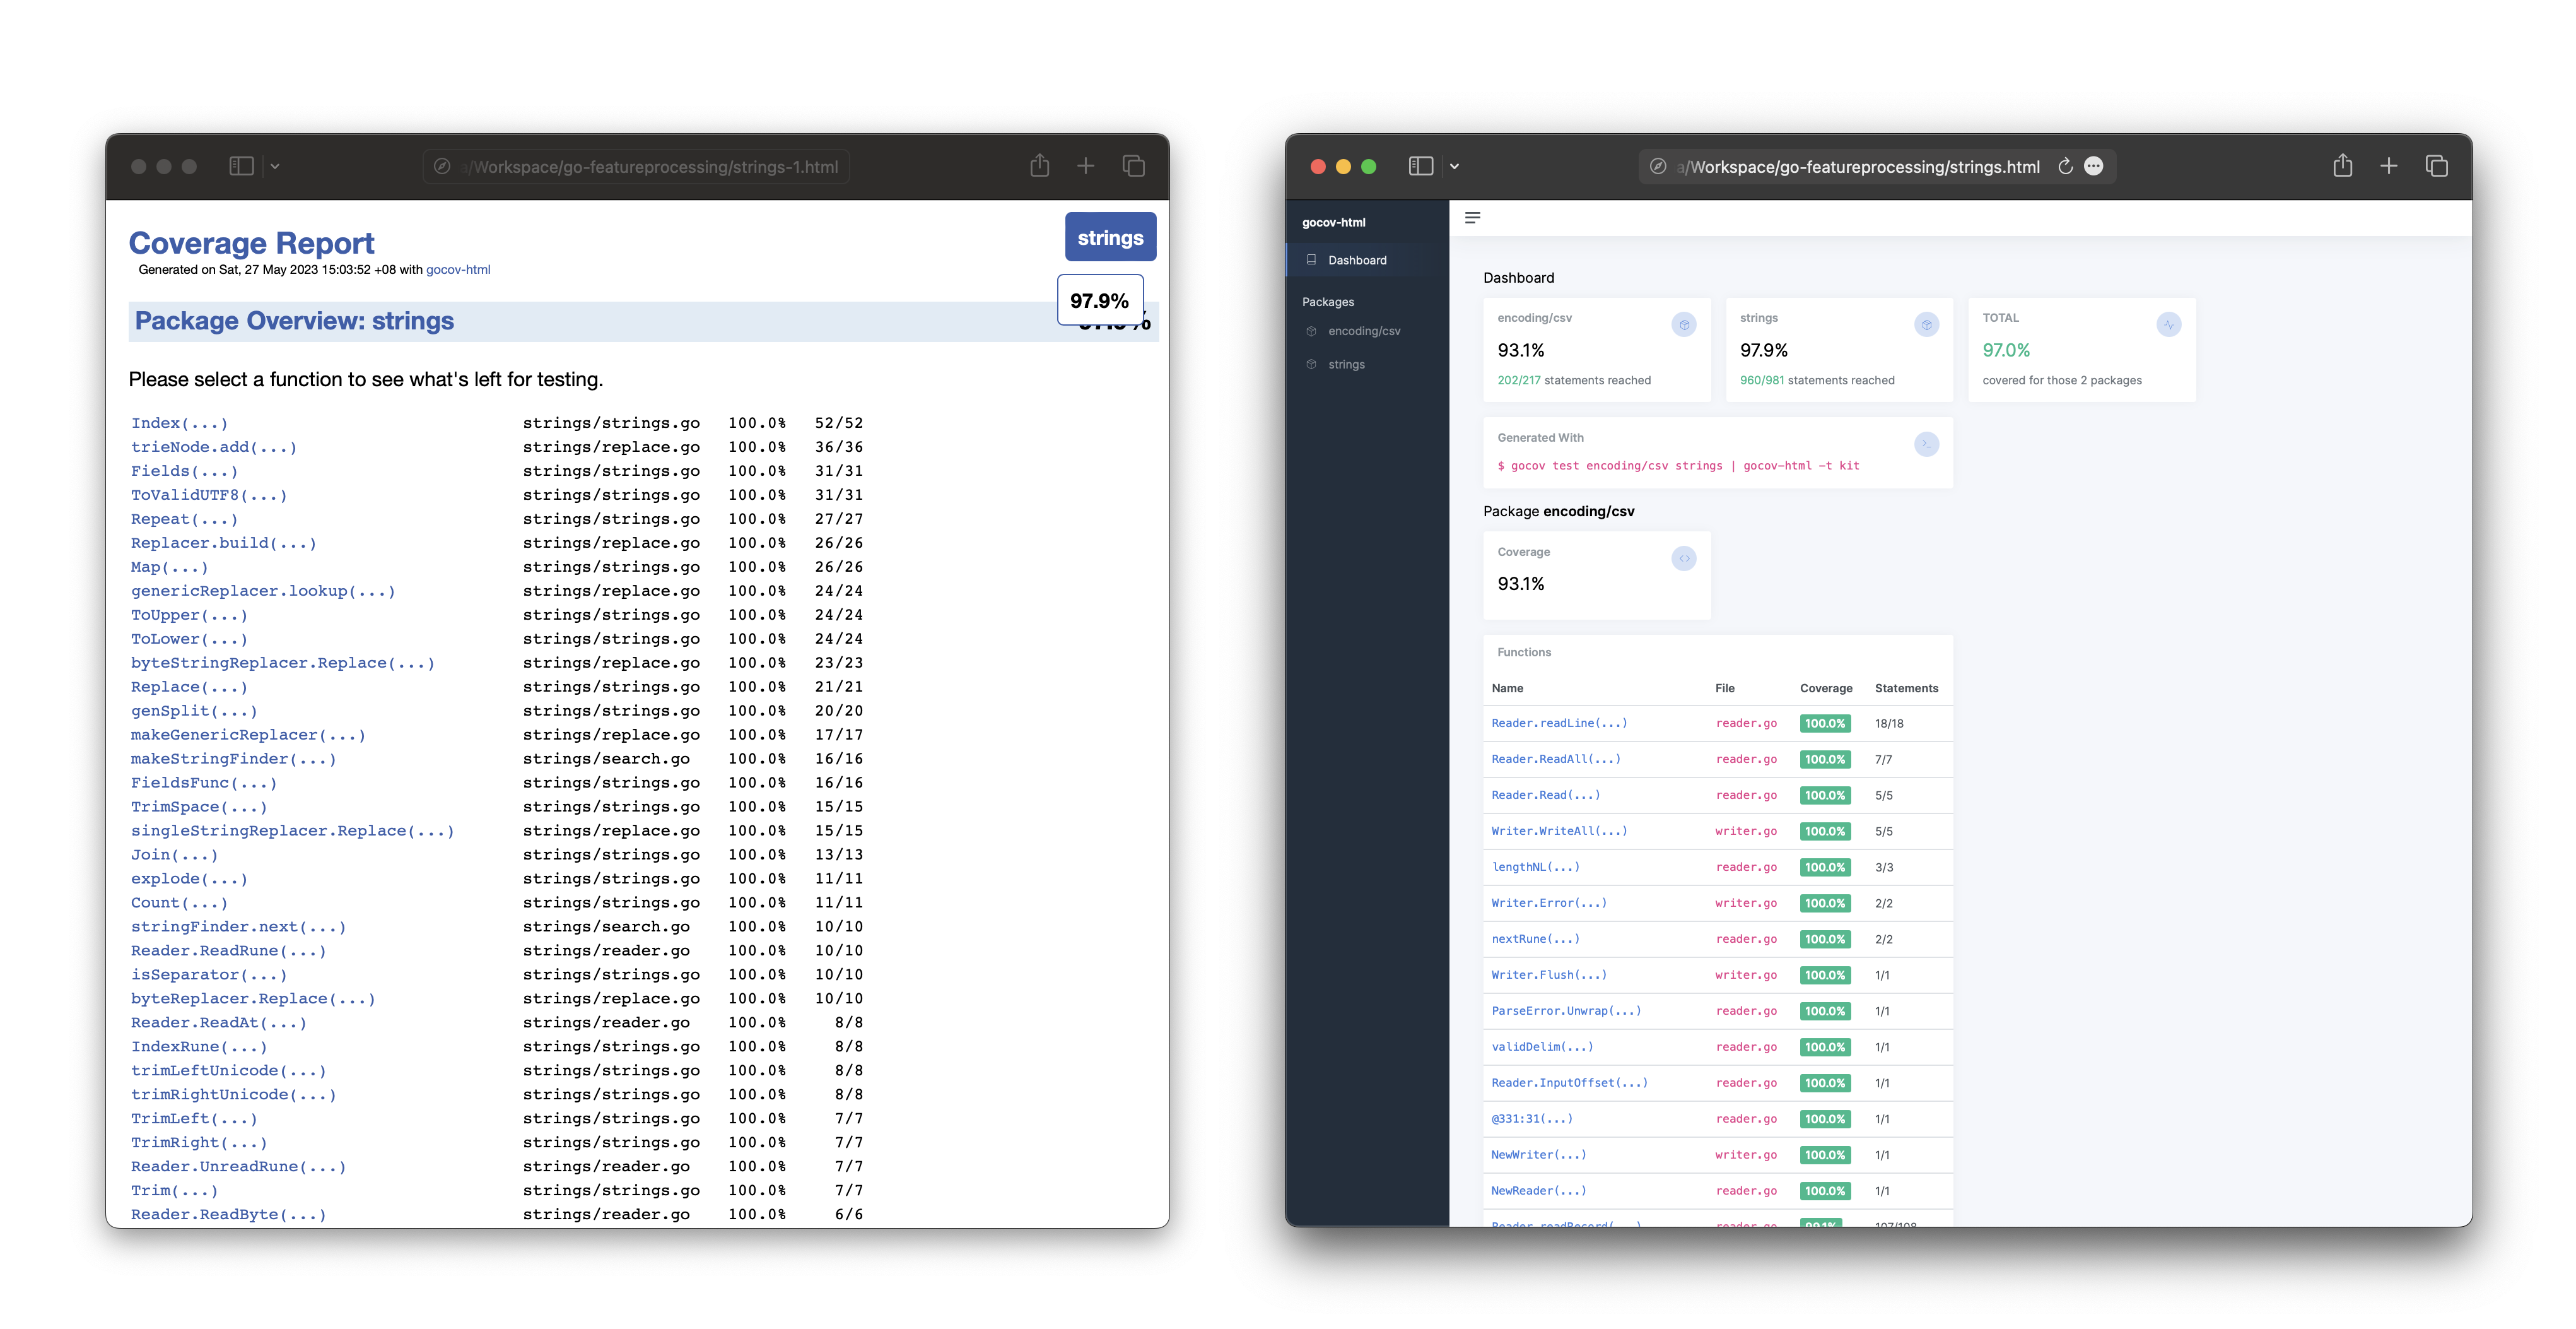Open encoding/csv package in sidebar
The image size is (2576, 1329).
point(1364,331)
